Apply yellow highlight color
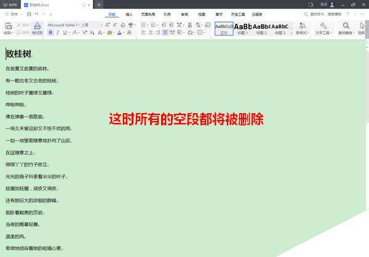The width and height of the screenshot is (369, 257). (x=109, y=33)
